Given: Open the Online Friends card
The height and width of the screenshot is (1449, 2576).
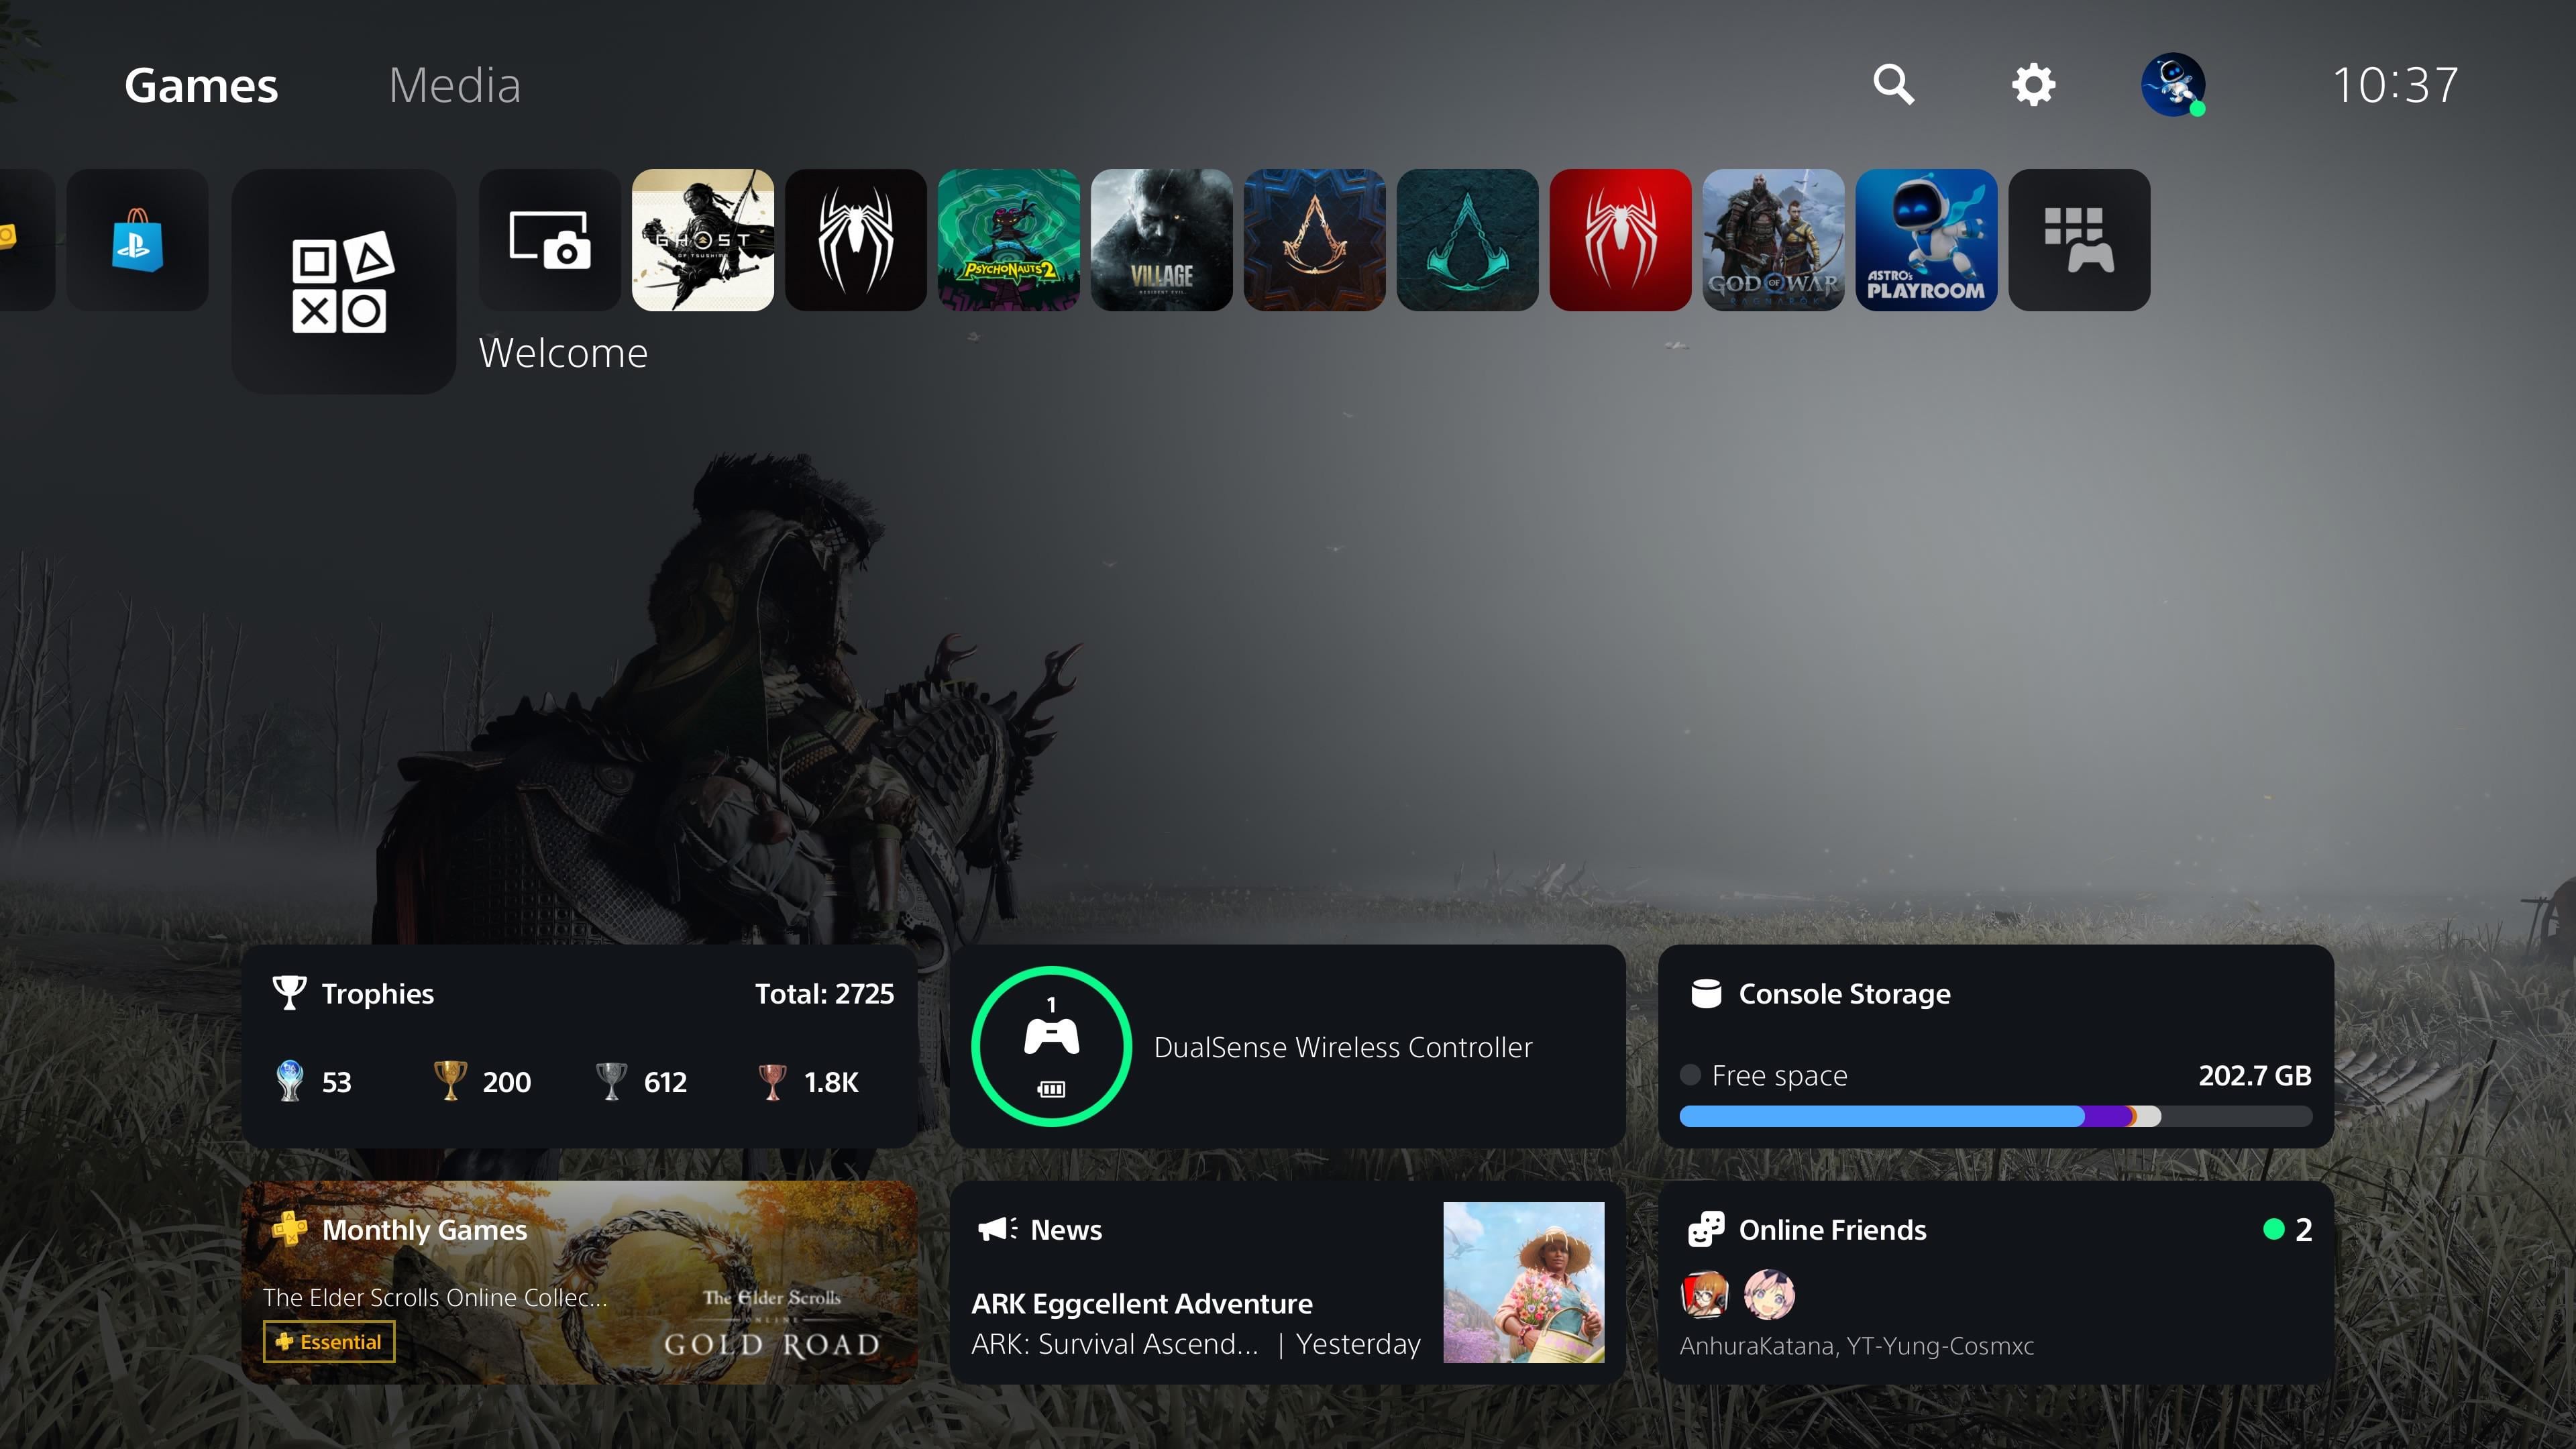Looking at the screenshot, I should click(x=1995, y=1282).
